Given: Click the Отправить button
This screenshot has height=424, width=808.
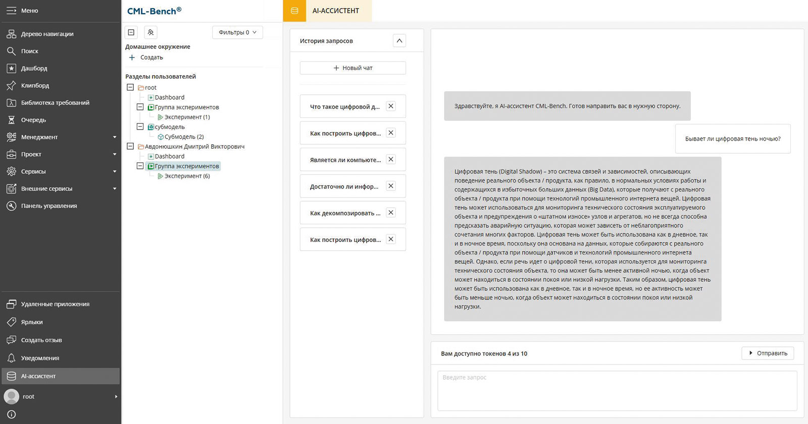Looking at the screenshot, I should pyautogui.click(x=768, y=353).
